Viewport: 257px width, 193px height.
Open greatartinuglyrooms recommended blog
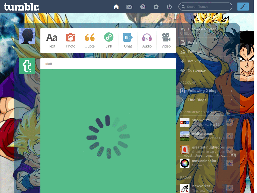pos(208,147)
